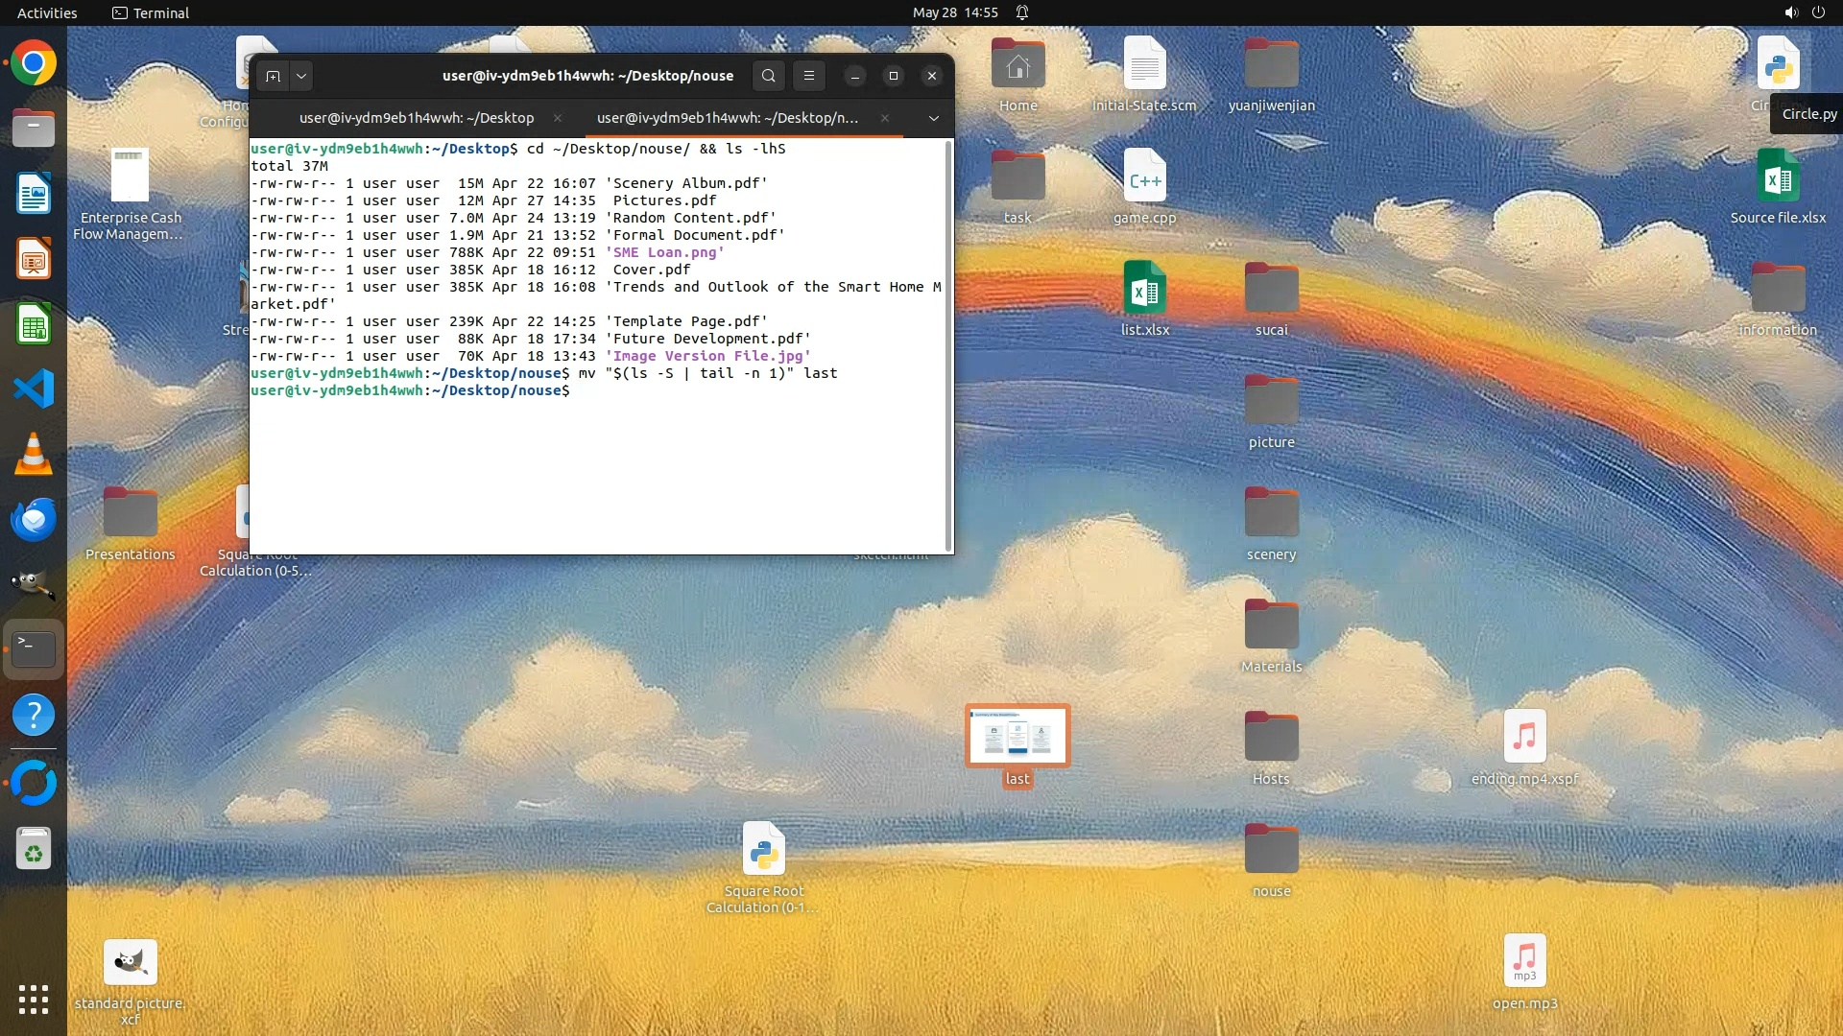Close the ~/Desktop terminal tab
Image resolution: width=1843 pixels, height=1036 pixels.
tap(558, 118)
